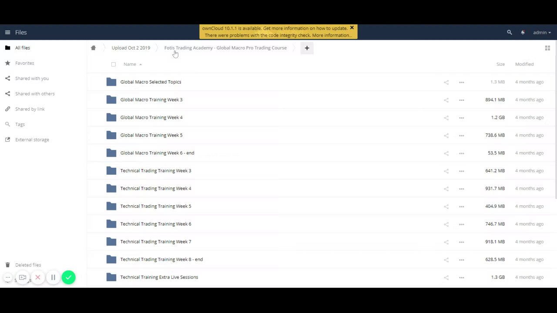Open Technical Training Extra Live Sessions folder
Viewport: 557px width, 313px height.
159,277
